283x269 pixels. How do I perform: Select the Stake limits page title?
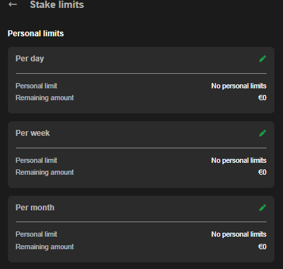click(x=57, y=5)
